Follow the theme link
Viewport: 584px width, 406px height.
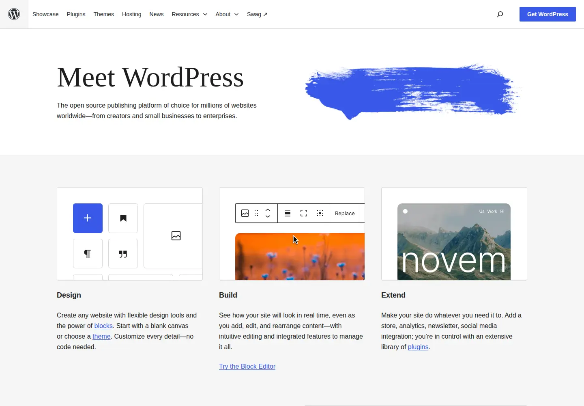coord(101,336)
